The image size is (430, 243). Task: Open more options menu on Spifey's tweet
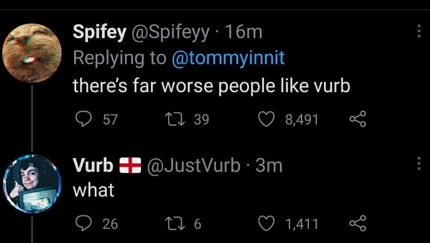pyautogui.click(x=419, y=32)
